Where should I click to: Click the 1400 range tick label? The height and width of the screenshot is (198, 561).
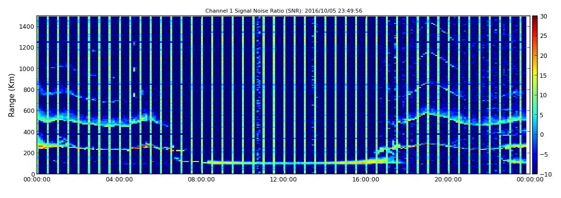27,26
